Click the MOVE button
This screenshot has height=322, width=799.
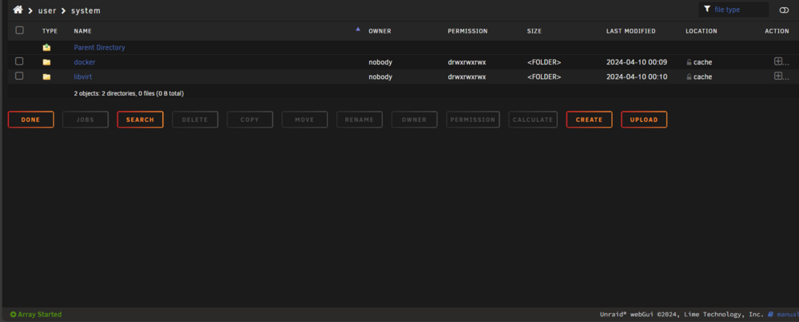(x=304, y=120)
